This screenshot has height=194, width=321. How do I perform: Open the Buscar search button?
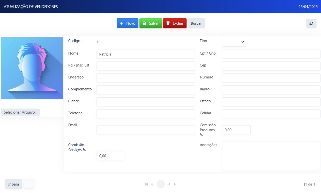tap(196, 23)
